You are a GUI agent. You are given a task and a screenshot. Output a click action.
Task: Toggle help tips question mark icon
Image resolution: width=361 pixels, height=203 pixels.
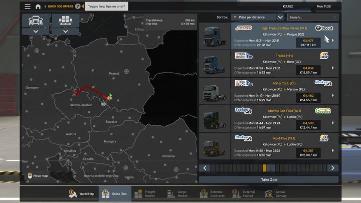78,7
